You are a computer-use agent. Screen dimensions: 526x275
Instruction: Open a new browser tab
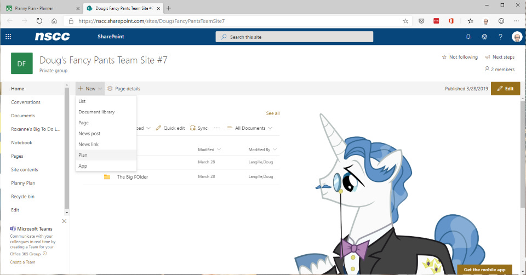point(169,8)
